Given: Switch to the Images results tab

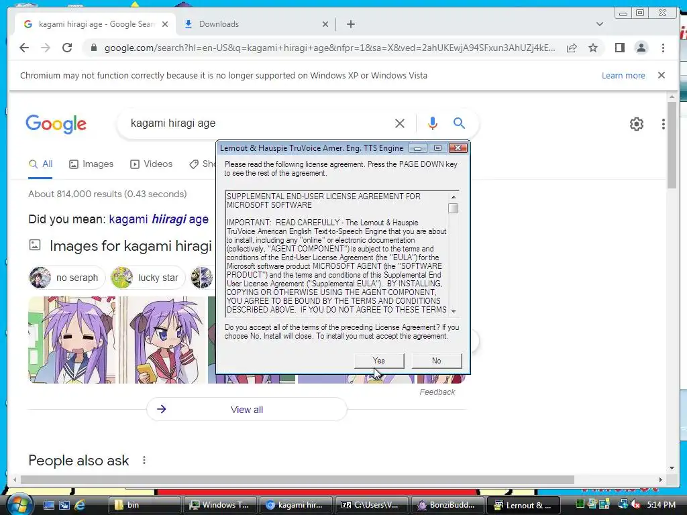Looking at the screenshot, I should [x=91, y=164].
